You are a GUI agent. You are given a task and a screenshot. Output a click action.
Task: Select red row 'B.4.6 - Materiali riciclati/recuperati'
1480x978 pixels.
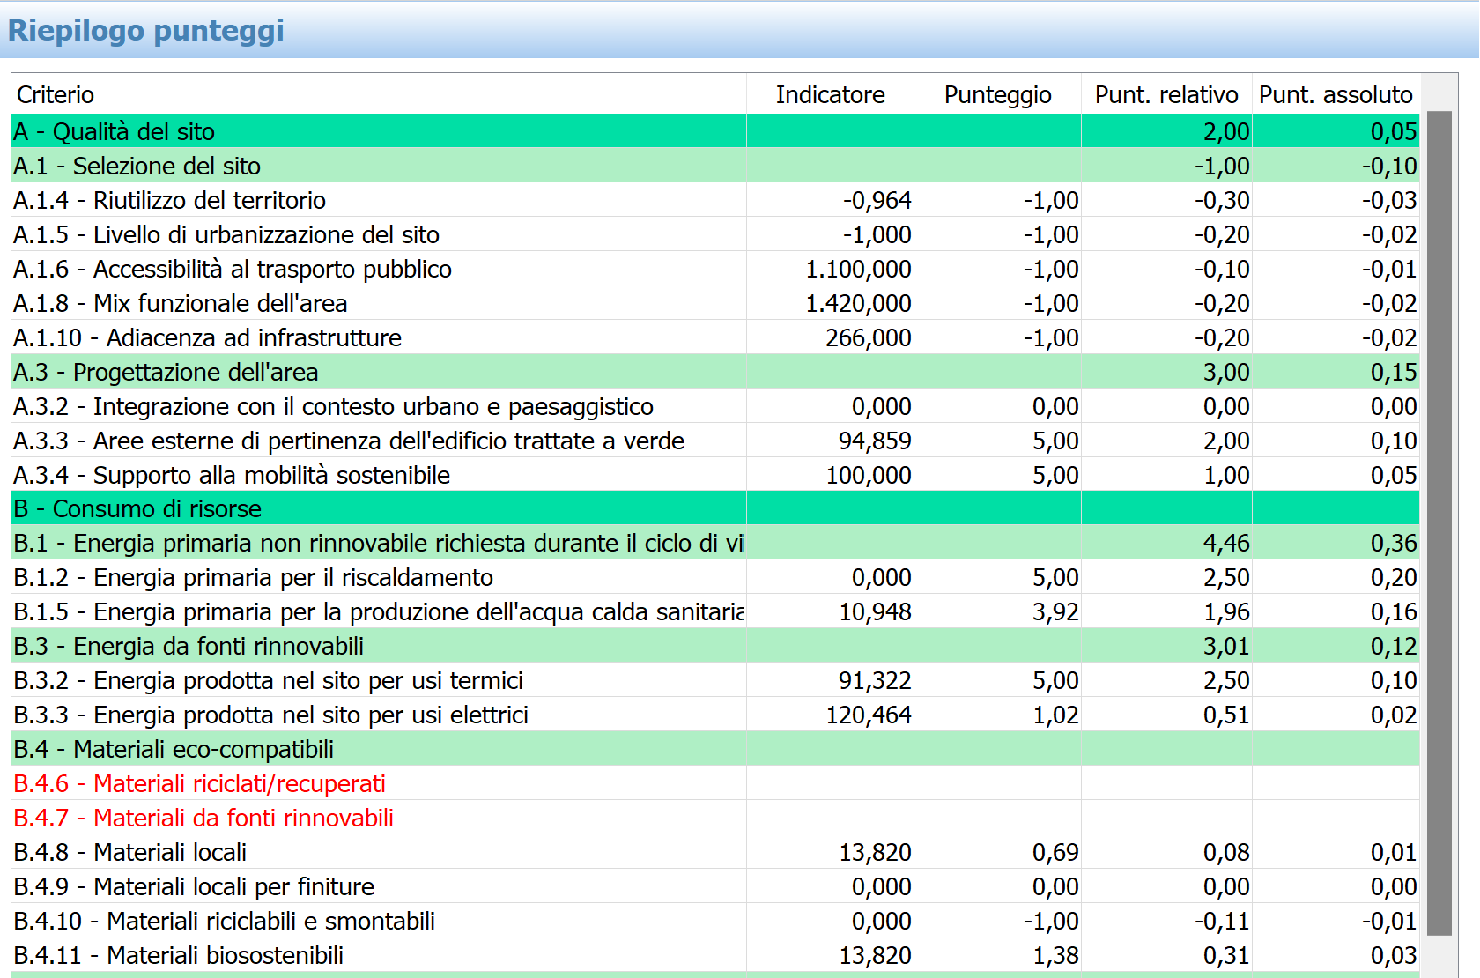(715, 783)
